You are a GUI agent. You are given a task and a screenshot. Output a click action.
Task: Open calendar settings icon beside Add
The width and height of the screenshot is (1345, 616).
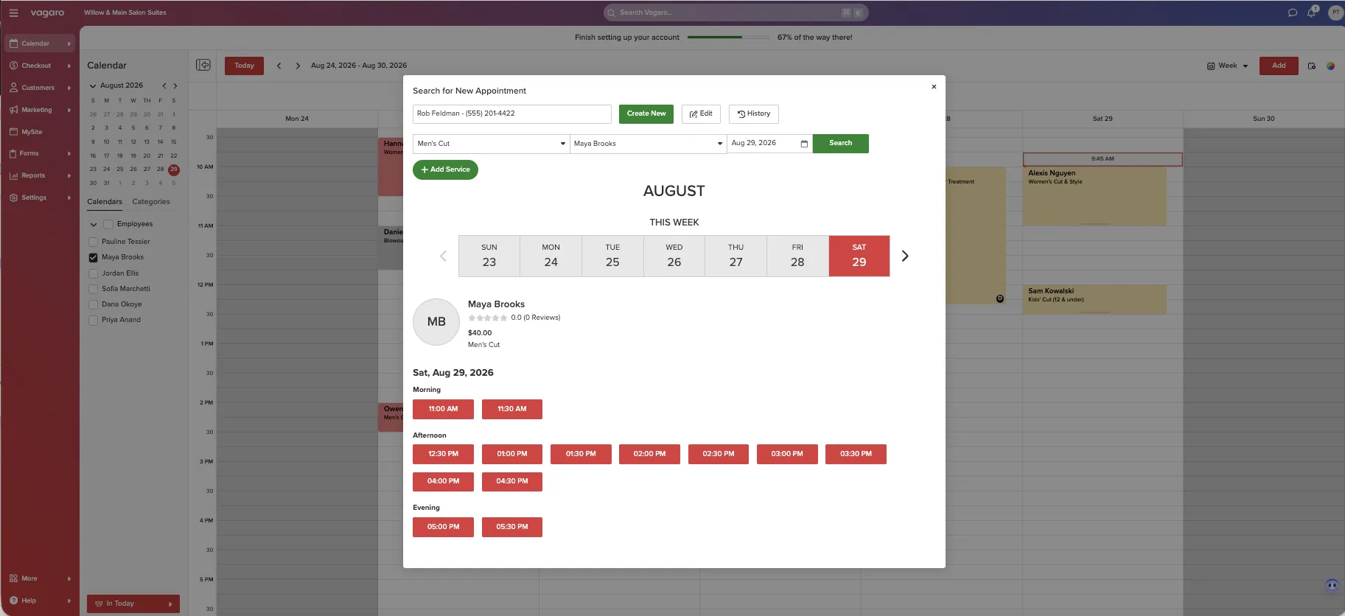tap(1312, 66)
